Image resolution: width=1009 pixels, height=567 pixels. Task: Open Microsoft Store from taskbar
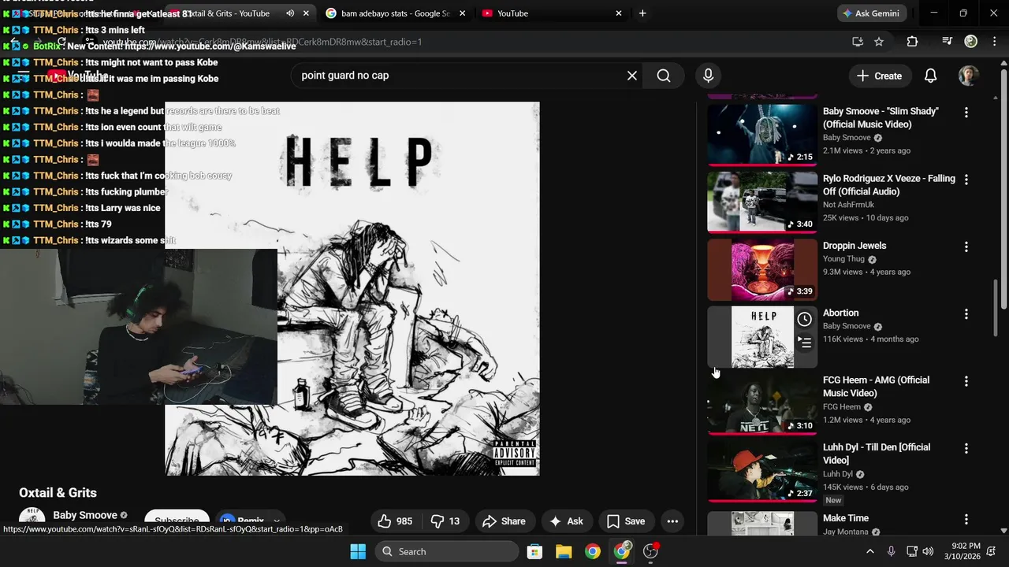(534, 551)
